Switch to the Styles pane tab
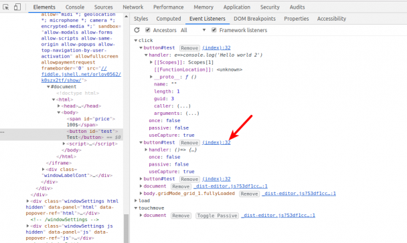407x243 pixels. pyautogui.click(x=141, y=19)
